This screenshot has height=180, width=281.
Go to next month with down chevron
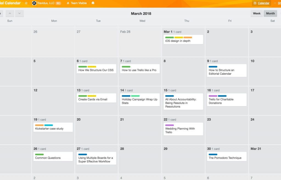[19, 13]
